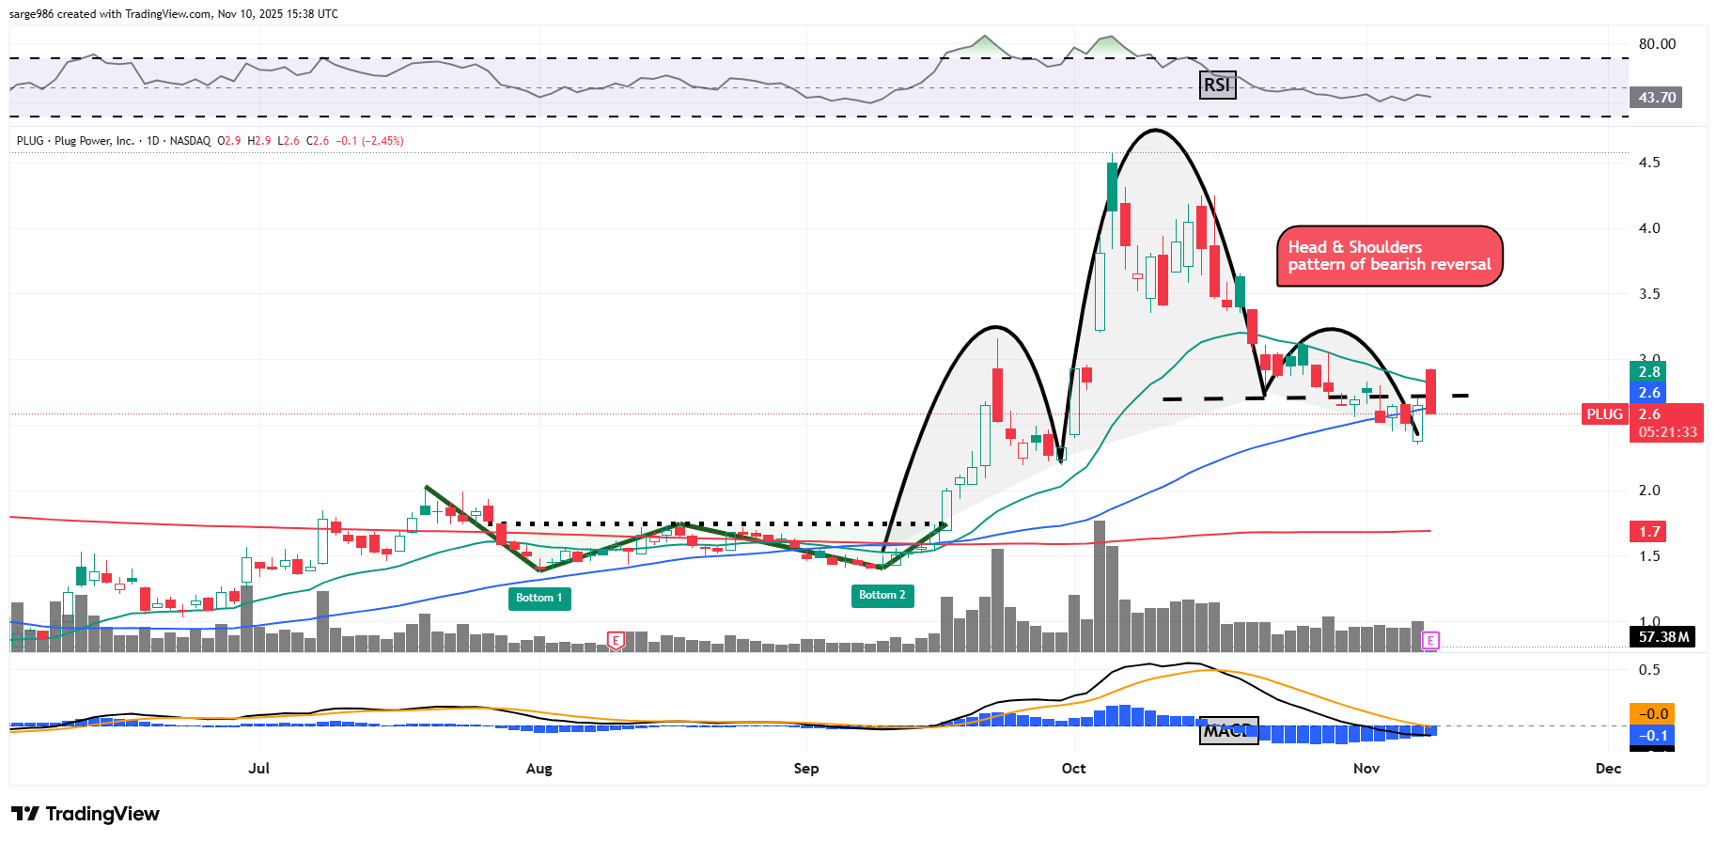Click the countdown timer 05:21:33 price tag
Image resolution: width=1717 pixels, height=842 pixels.
coord(1667,432)
